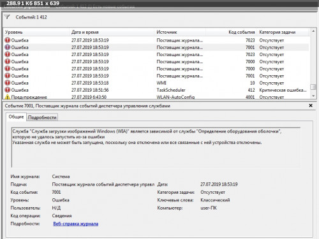Image resolution: width=319 pixels, height=239 pixels.
Task: Click the Н/Д user value
Action: click(x=56, y=208)
